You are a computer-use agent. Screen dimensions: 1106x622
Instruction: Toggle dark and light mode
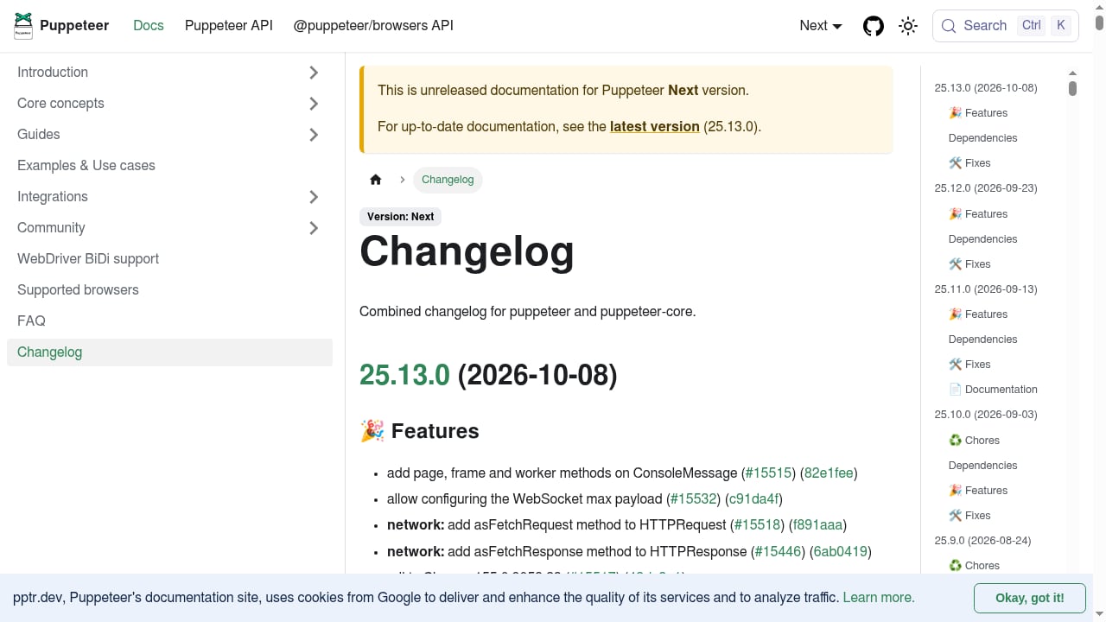[x=908, y=26]
